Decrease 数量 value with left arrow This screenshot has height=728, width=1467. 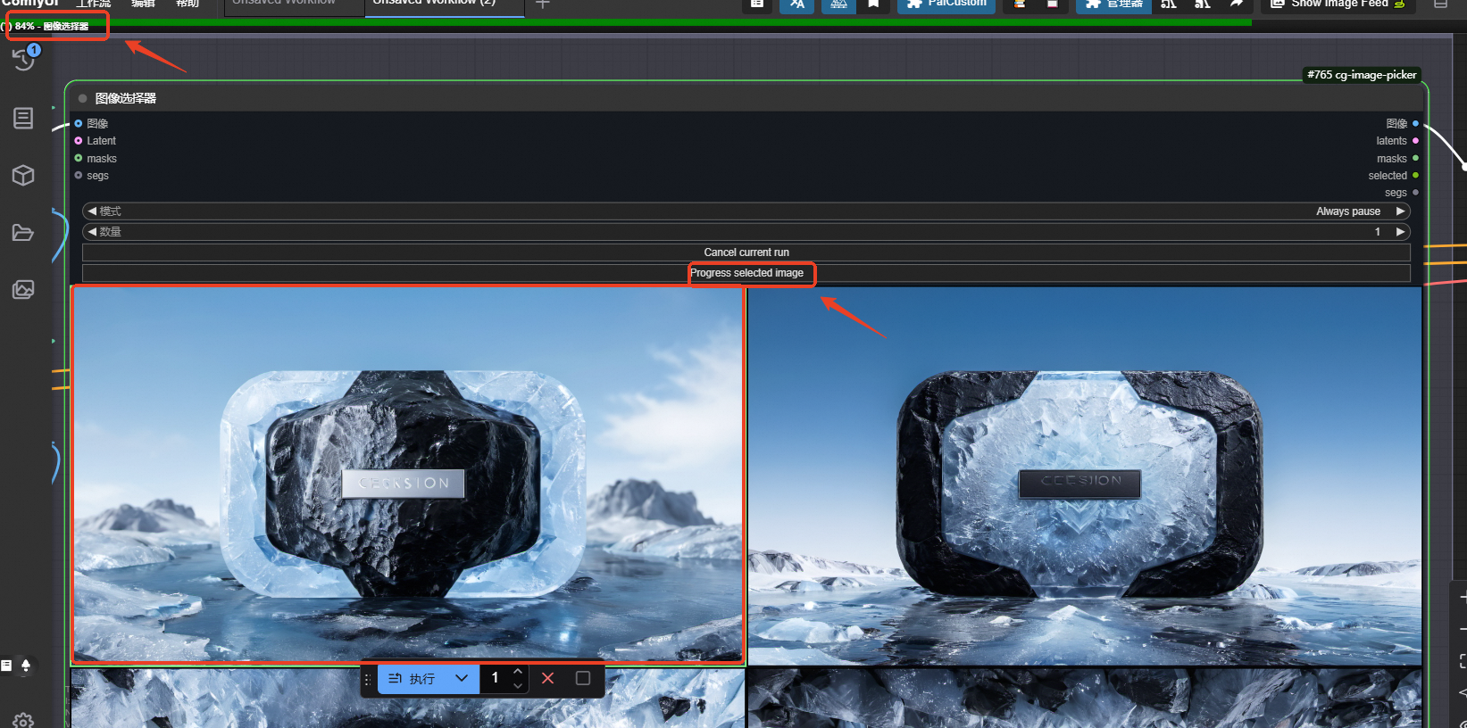click(x=92, y=232)
